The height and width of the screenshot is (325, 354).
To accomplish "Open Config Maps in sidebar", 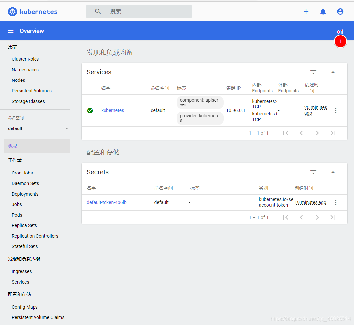I will point(25,307).
